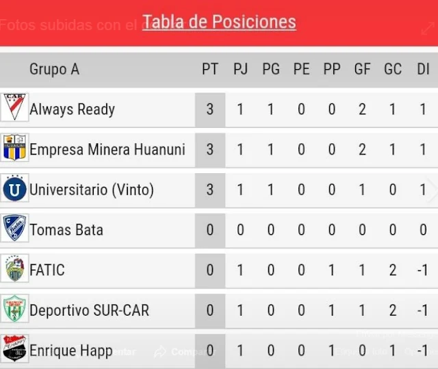The image size is (438, 369).
Task: Click the DI column header
Action: [423, 69]
